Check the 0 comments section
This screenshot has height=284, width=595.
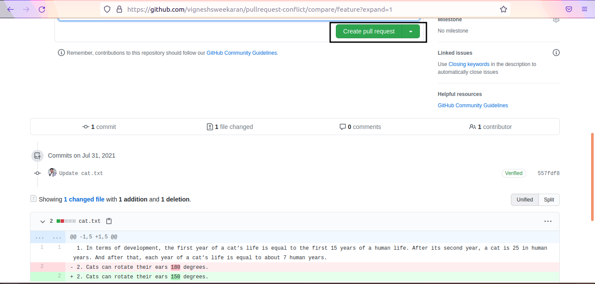point(360,126)
